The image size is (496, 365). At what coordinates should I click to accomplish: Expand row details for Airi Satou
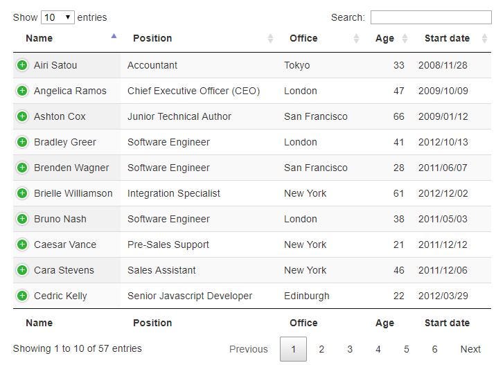click(x=22, y=65)
